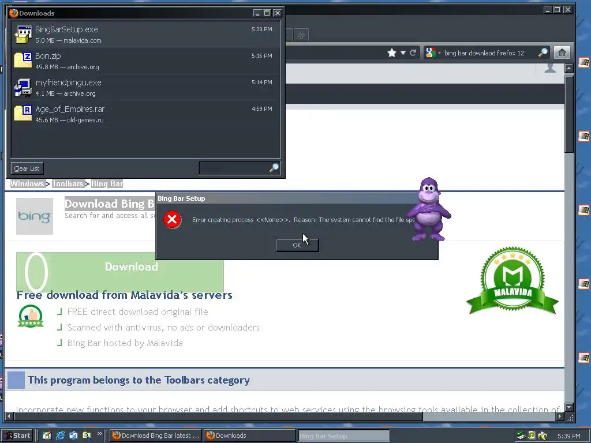
Task: Click the Bing logo thumbnail on the page
Action: pos(34,216)
